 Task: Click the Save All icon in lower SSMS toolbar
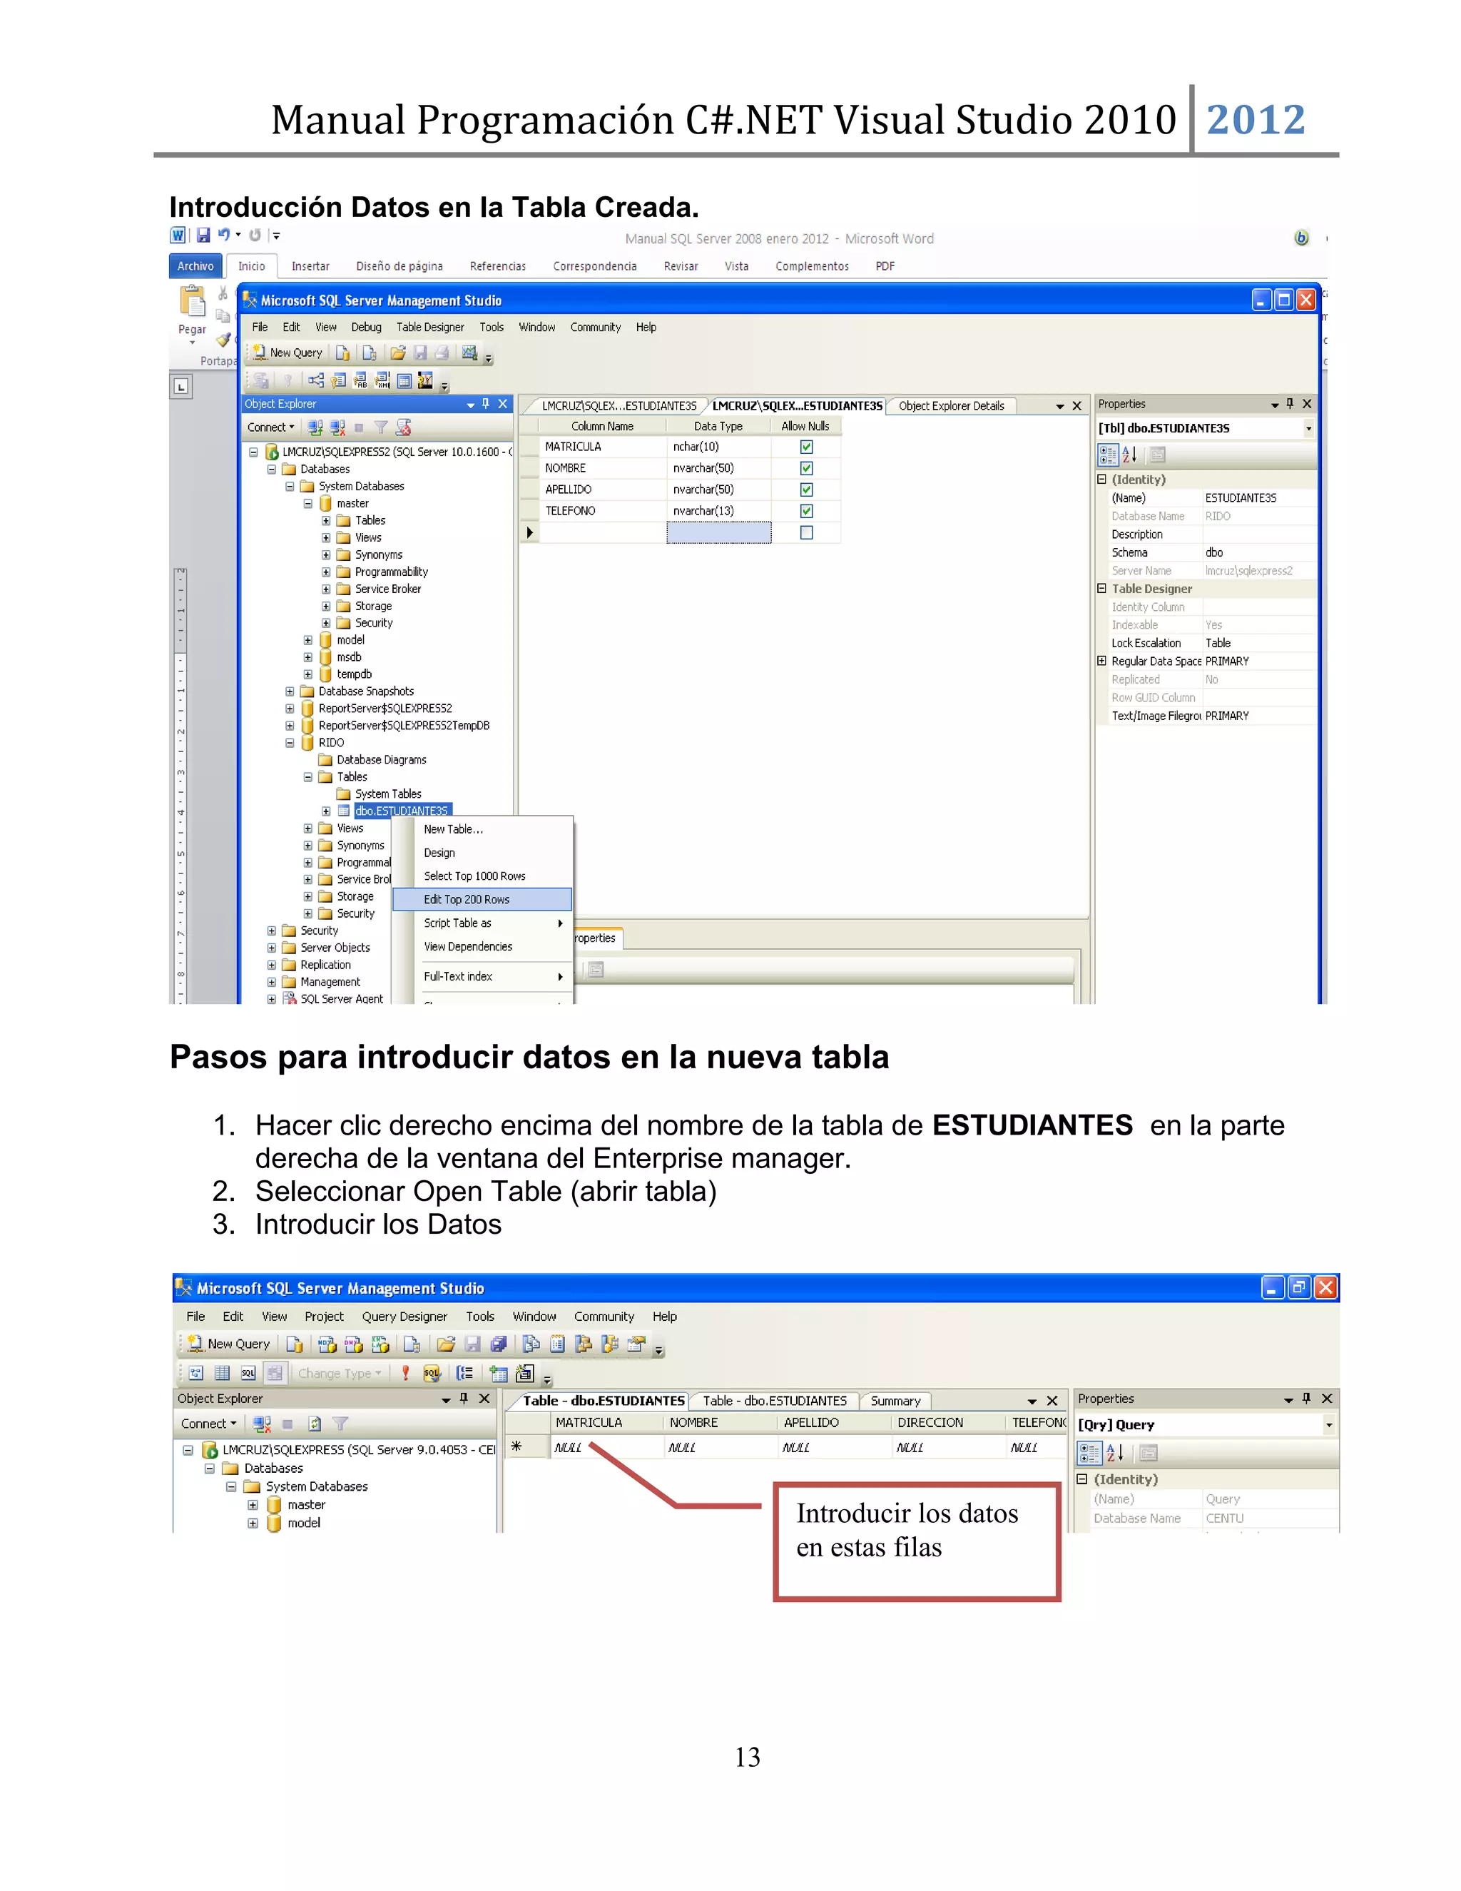[x=499, y=1344]
